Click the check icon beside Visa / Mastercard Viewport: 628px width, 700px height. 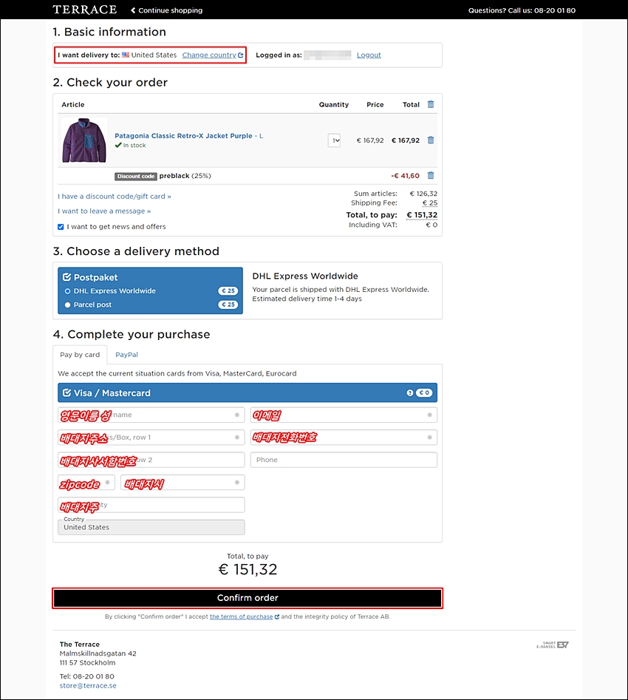coord(67,393)
